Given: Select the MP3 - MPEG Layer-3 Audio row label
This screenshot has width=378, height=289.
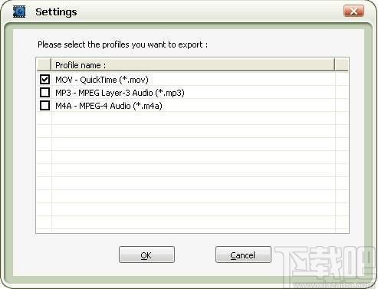Looking at the screenshot, I should coord(120,93).
